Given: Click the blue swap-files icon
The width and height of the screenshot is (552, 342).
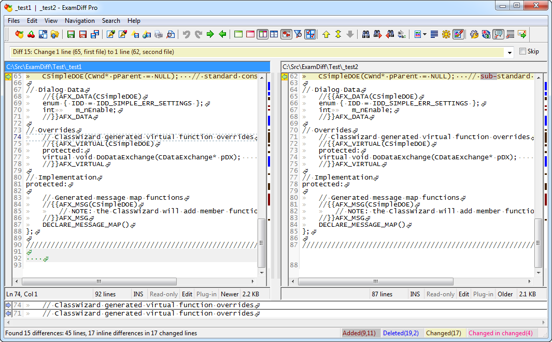Looking at the screenshot, I should pyautogui.click(x=43, y=34).
